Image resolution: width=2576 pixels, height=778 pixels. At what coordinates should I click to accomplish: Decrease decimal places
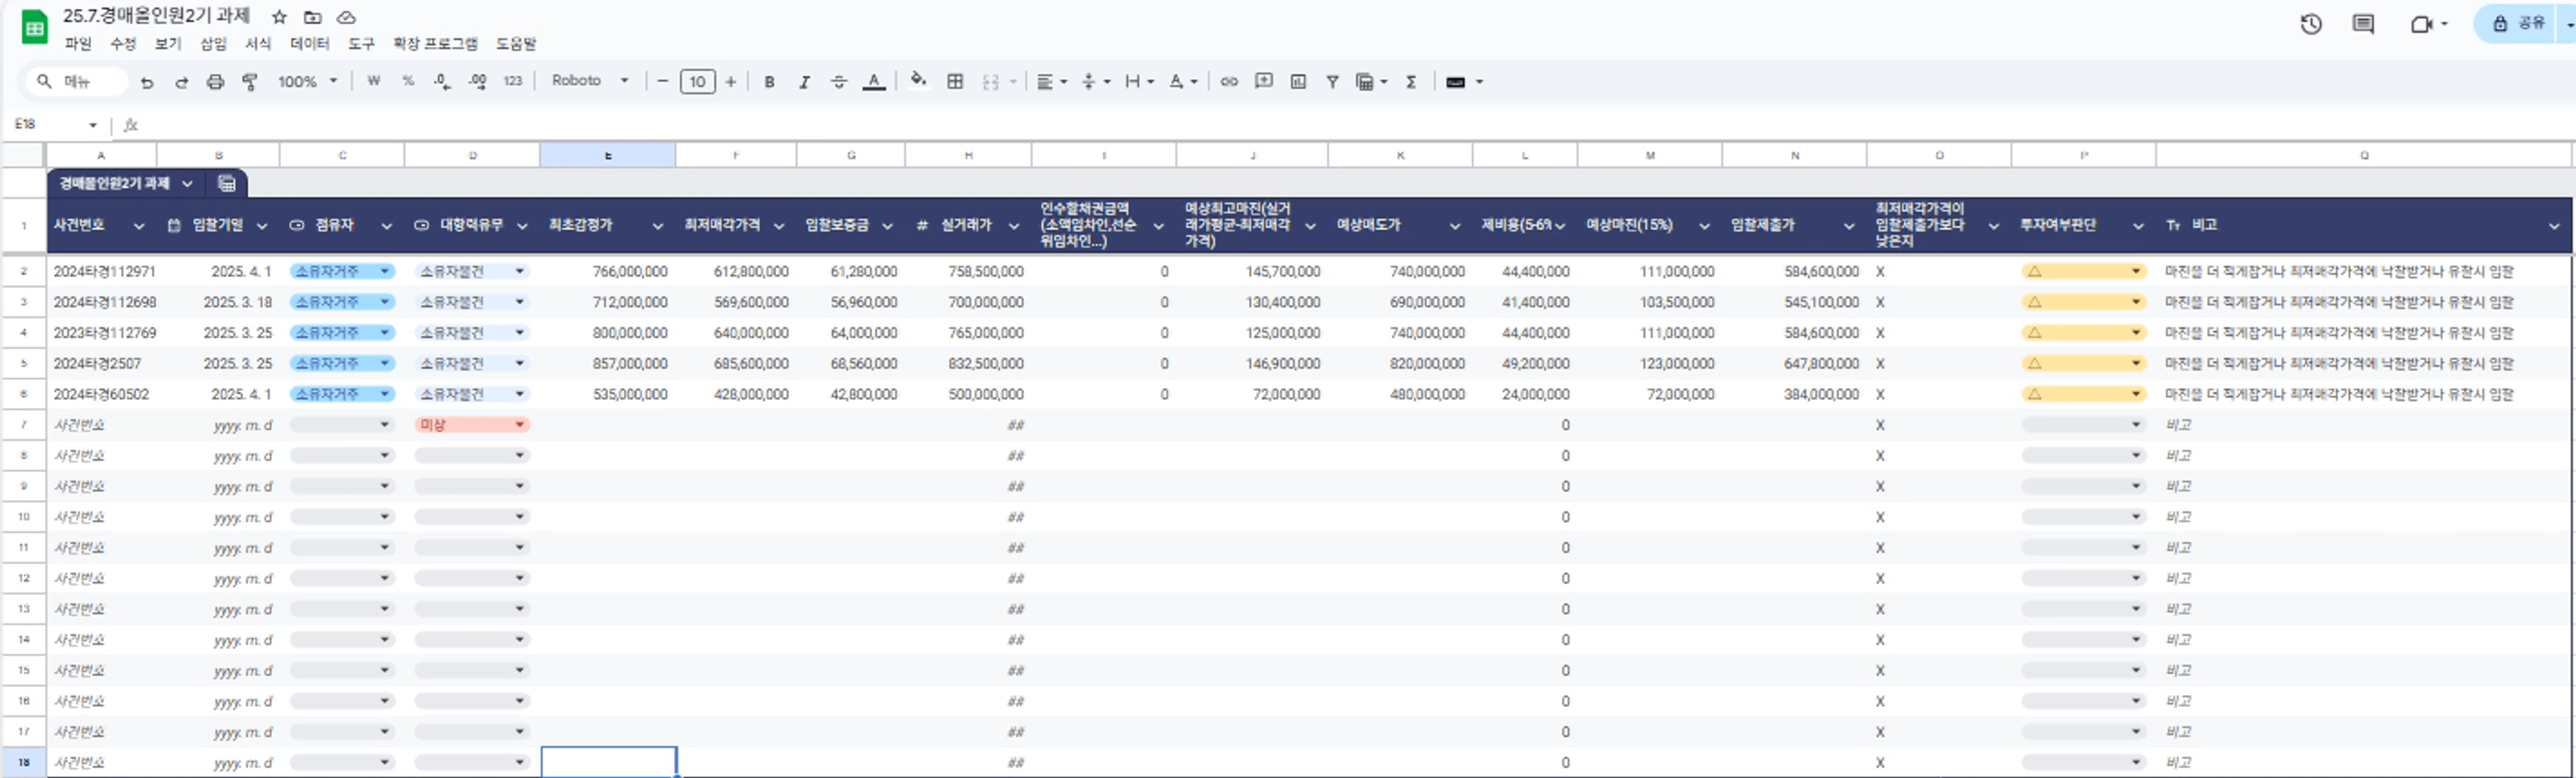[442, 82]
